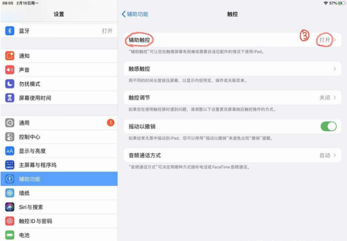Tap the 勿扰模式 moon icon
347x241 pixels.
click(x=10, y=84)
